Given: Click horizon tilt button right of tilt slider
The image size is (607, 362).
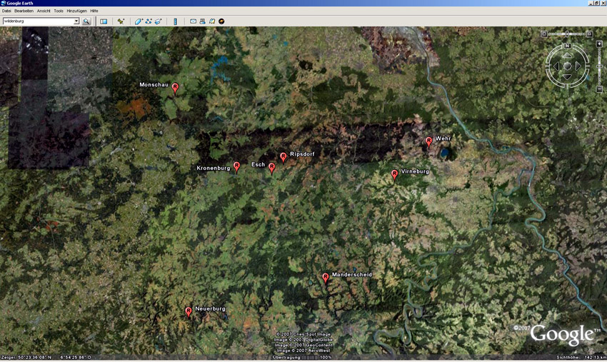Looking at the screenshot, I should [590, 34].
